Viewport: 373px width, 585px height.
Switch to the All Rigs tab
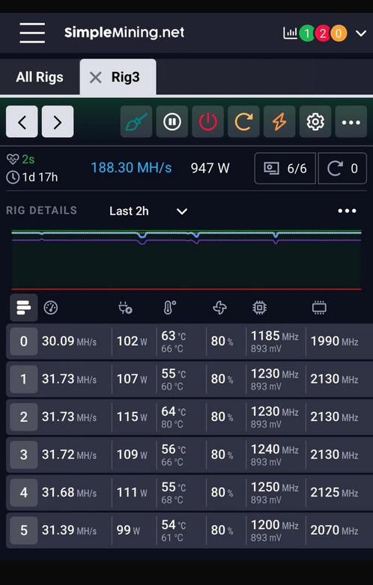point(40,77)
